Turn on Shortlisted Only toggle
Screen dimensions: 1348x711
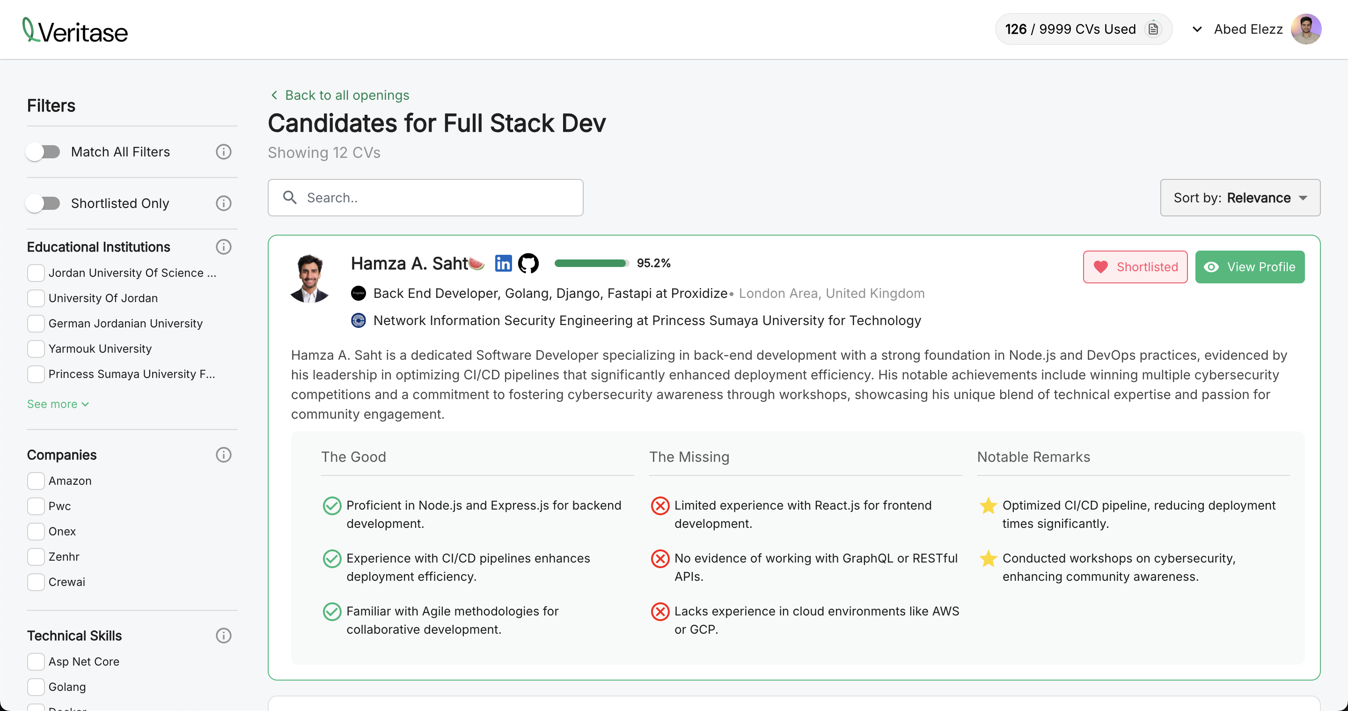(44, 203)
